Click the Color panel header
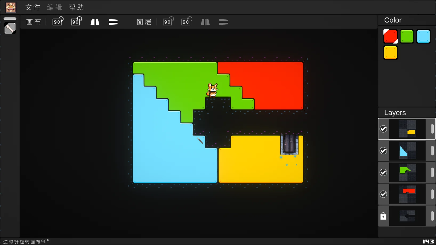The image size is (436, 245). tap(393, 20)
